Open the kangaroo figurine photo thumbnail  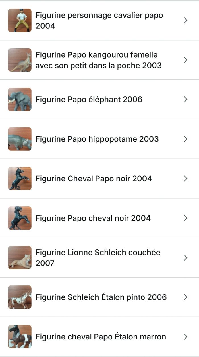(20, 60)
